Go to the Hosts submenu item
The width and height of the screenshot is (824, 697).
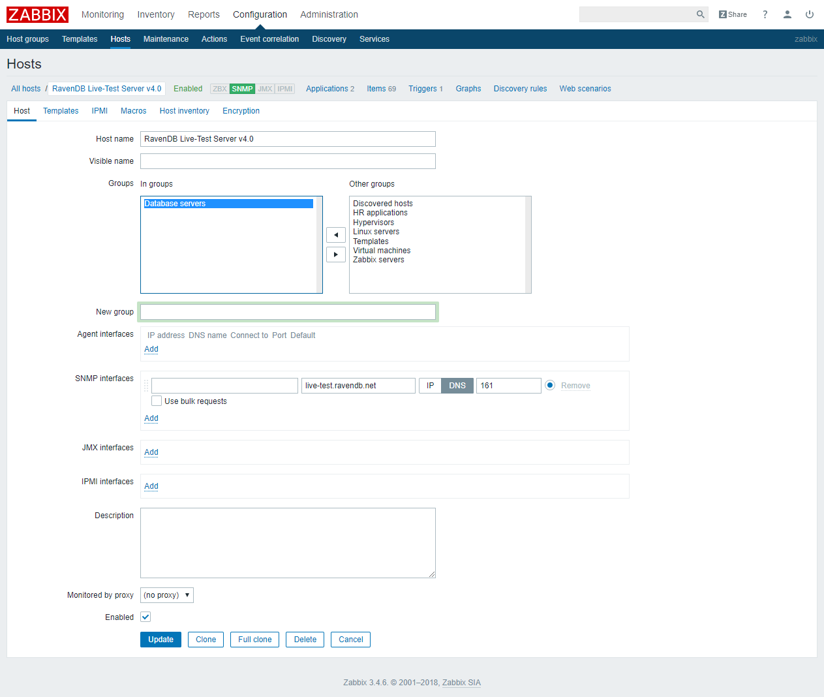point(121,39)
